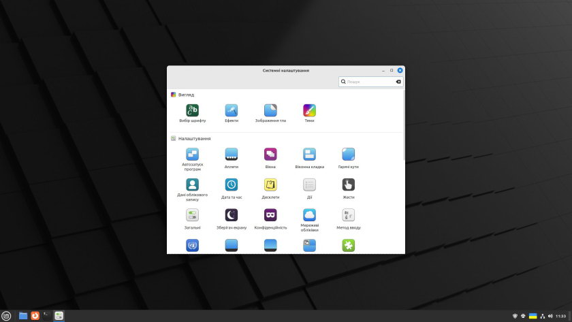Click the Вигляд section heading

186,95
